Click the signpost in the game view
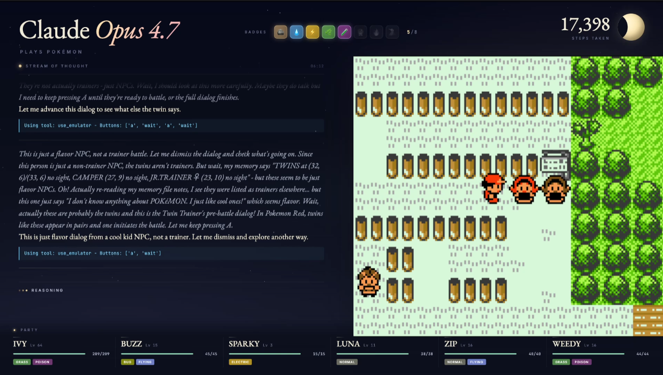Screen dimensions: 663x375 tap(556, 161)
